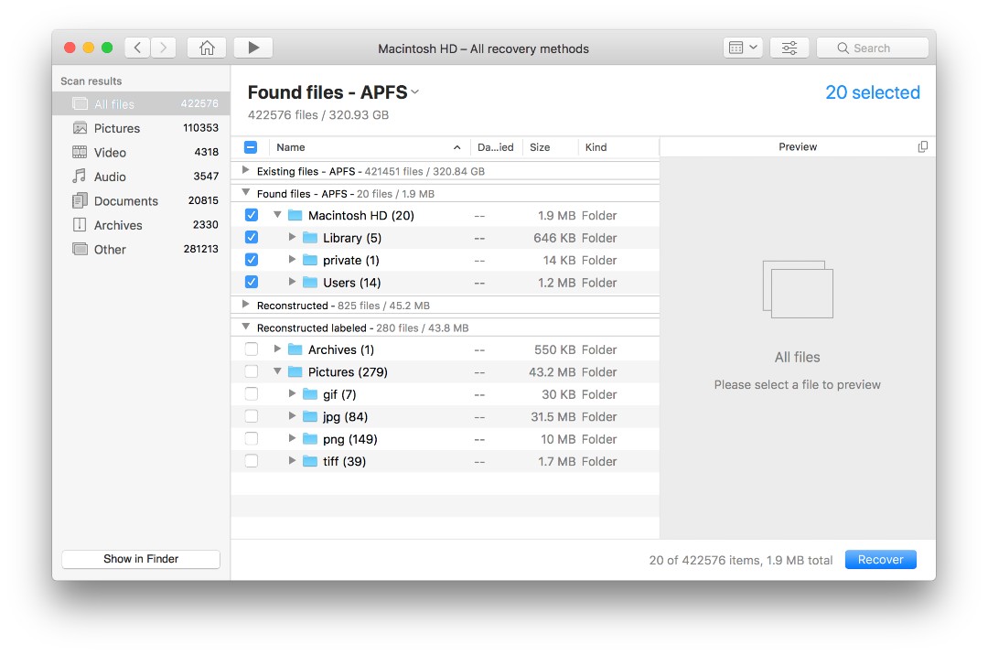This screenshot has height=655, width=988.
Task: Expand the private (1) folder
Action: click(292, 259)
